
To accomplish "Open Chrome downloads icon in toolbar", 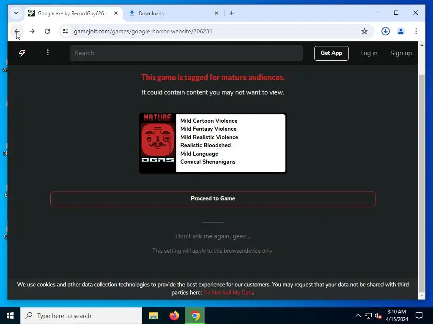I will pos(386,31).
